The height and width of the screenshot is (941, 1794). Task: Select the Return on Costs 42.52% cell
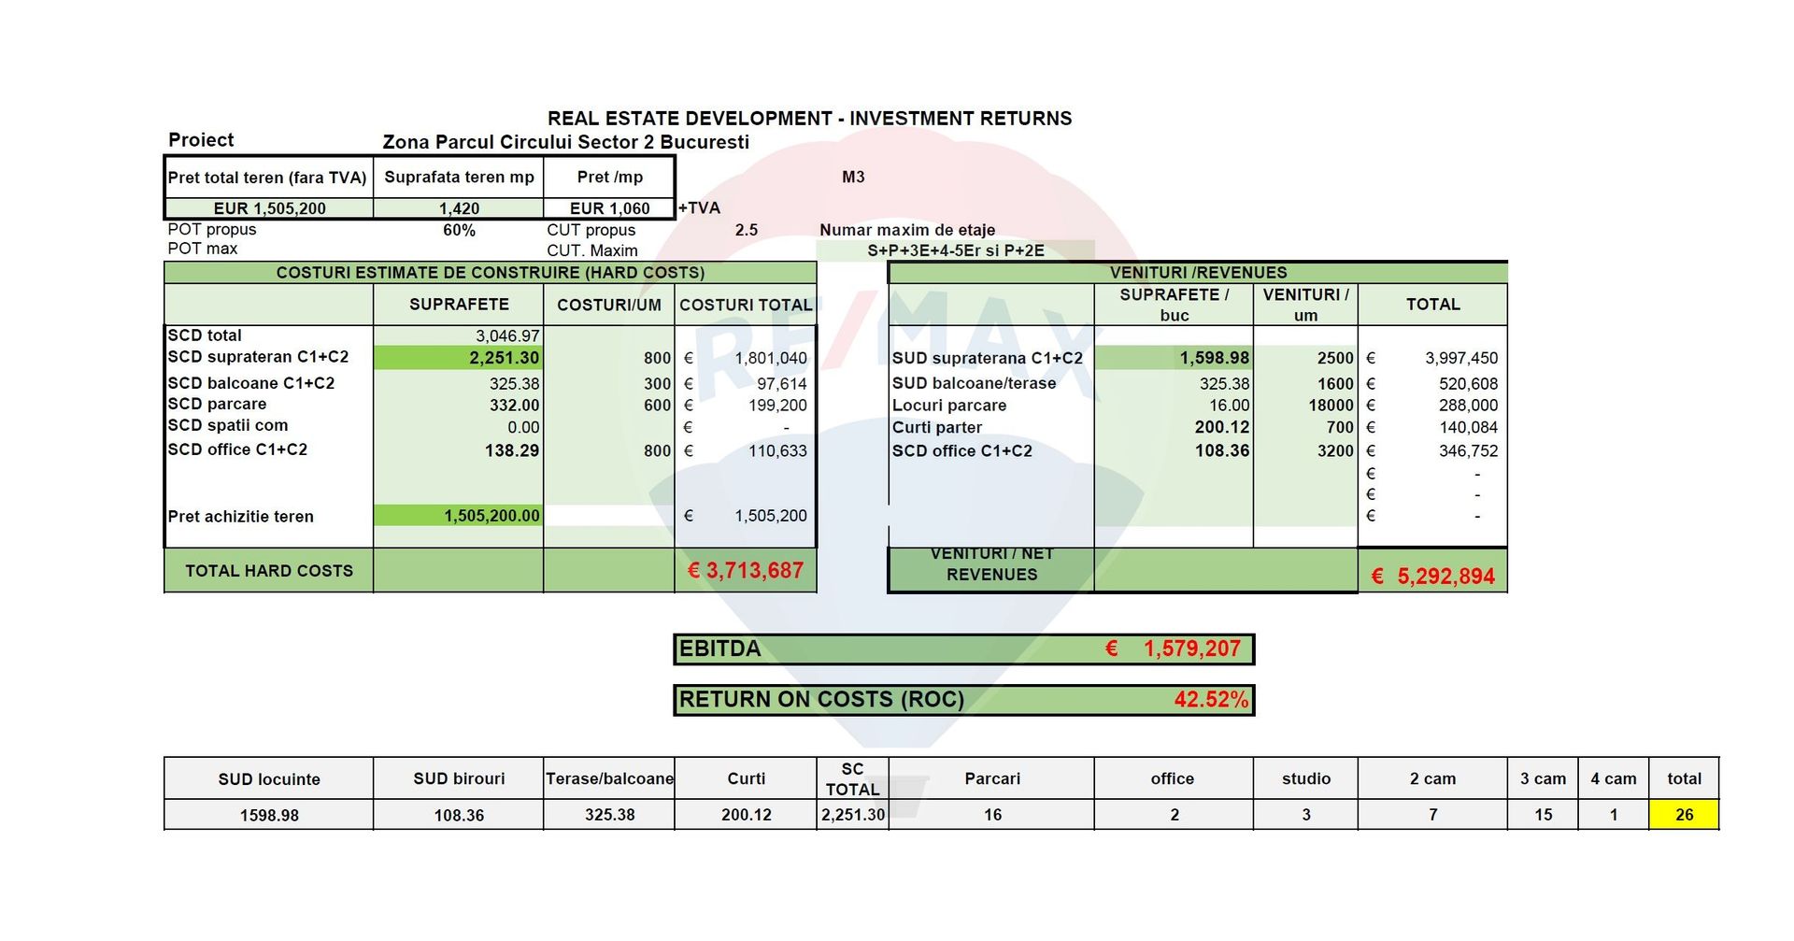pyautogui.click(x=1210, y=700)
